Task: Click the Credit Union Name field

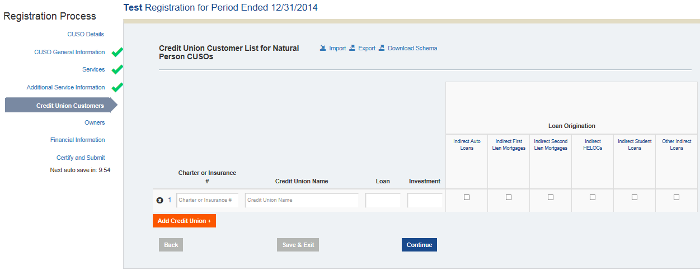Action: [302, 200]
